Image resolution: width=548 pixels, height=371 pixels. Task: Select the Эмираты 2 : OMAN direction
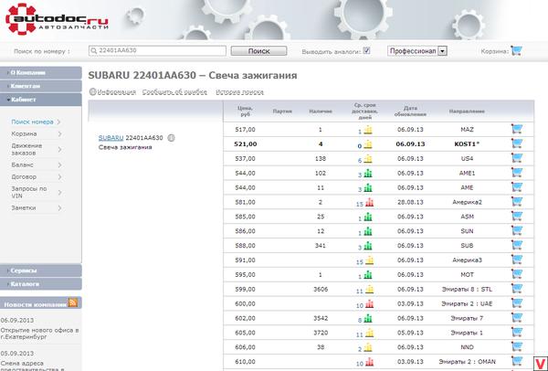click(468, 362)
